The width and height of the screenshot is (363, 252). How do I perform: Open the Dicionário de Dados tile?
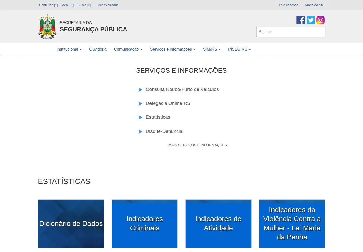click(71, 224)
